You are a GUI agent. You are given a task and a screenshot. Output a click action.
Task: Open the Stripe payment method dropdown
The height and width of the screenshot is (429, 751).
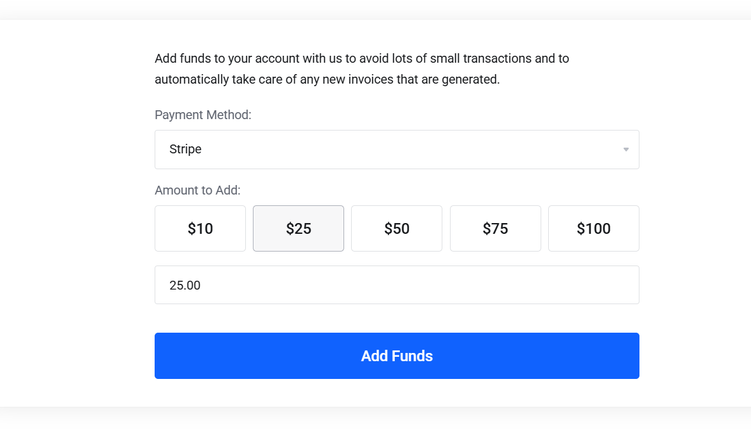point(396,150)
